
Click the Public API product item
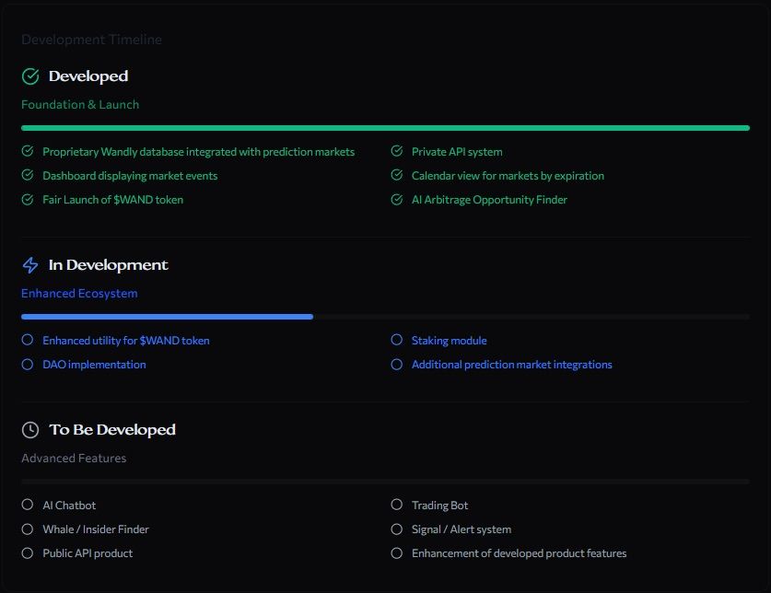click(88, 553)
